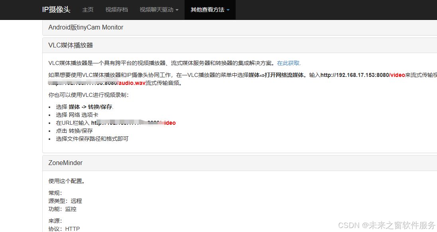The height and width of the screenshot is (232, 437).
Task: Click the 协议：HTTP line
Action: tap(64, 229)
